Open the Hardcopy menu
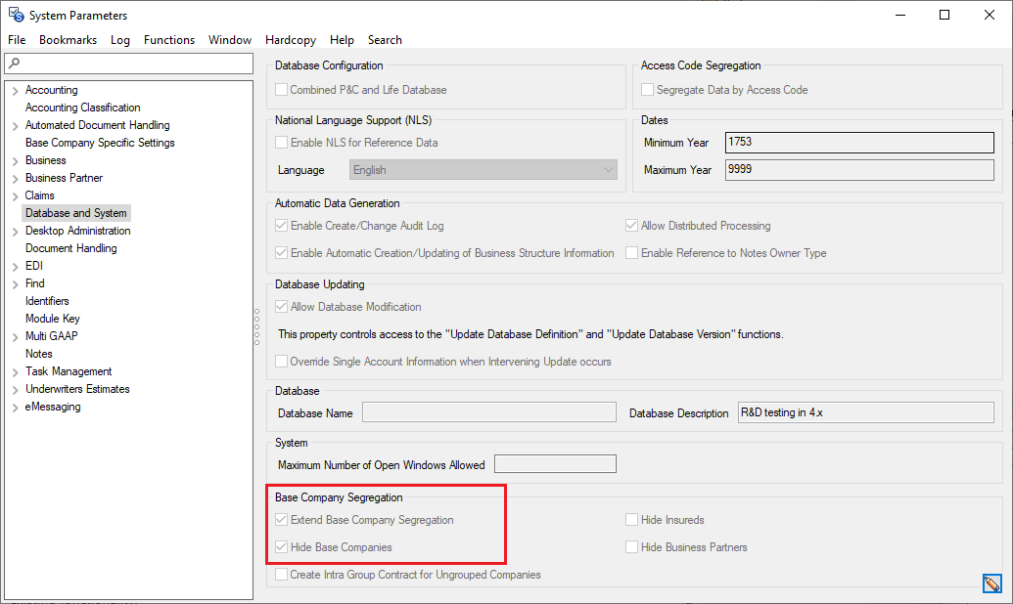The image size is (1013, 604). (291, 40)
